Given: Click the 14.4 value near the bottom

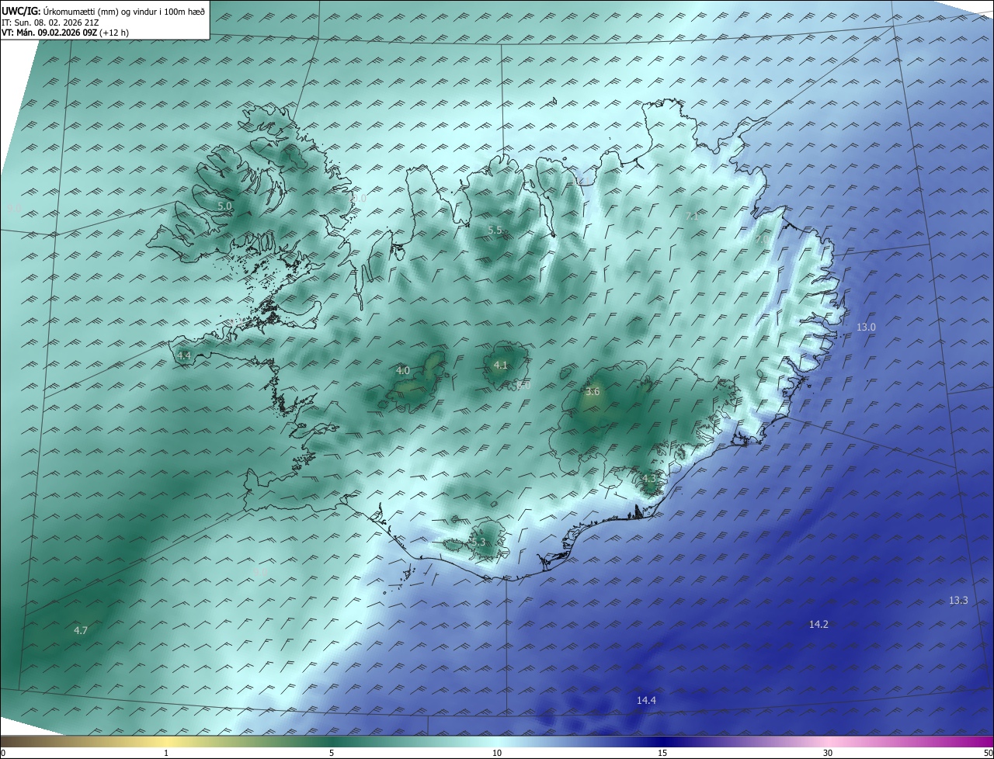Looking at the screenshot, I should pyautogui.click(x=646, y=701).
